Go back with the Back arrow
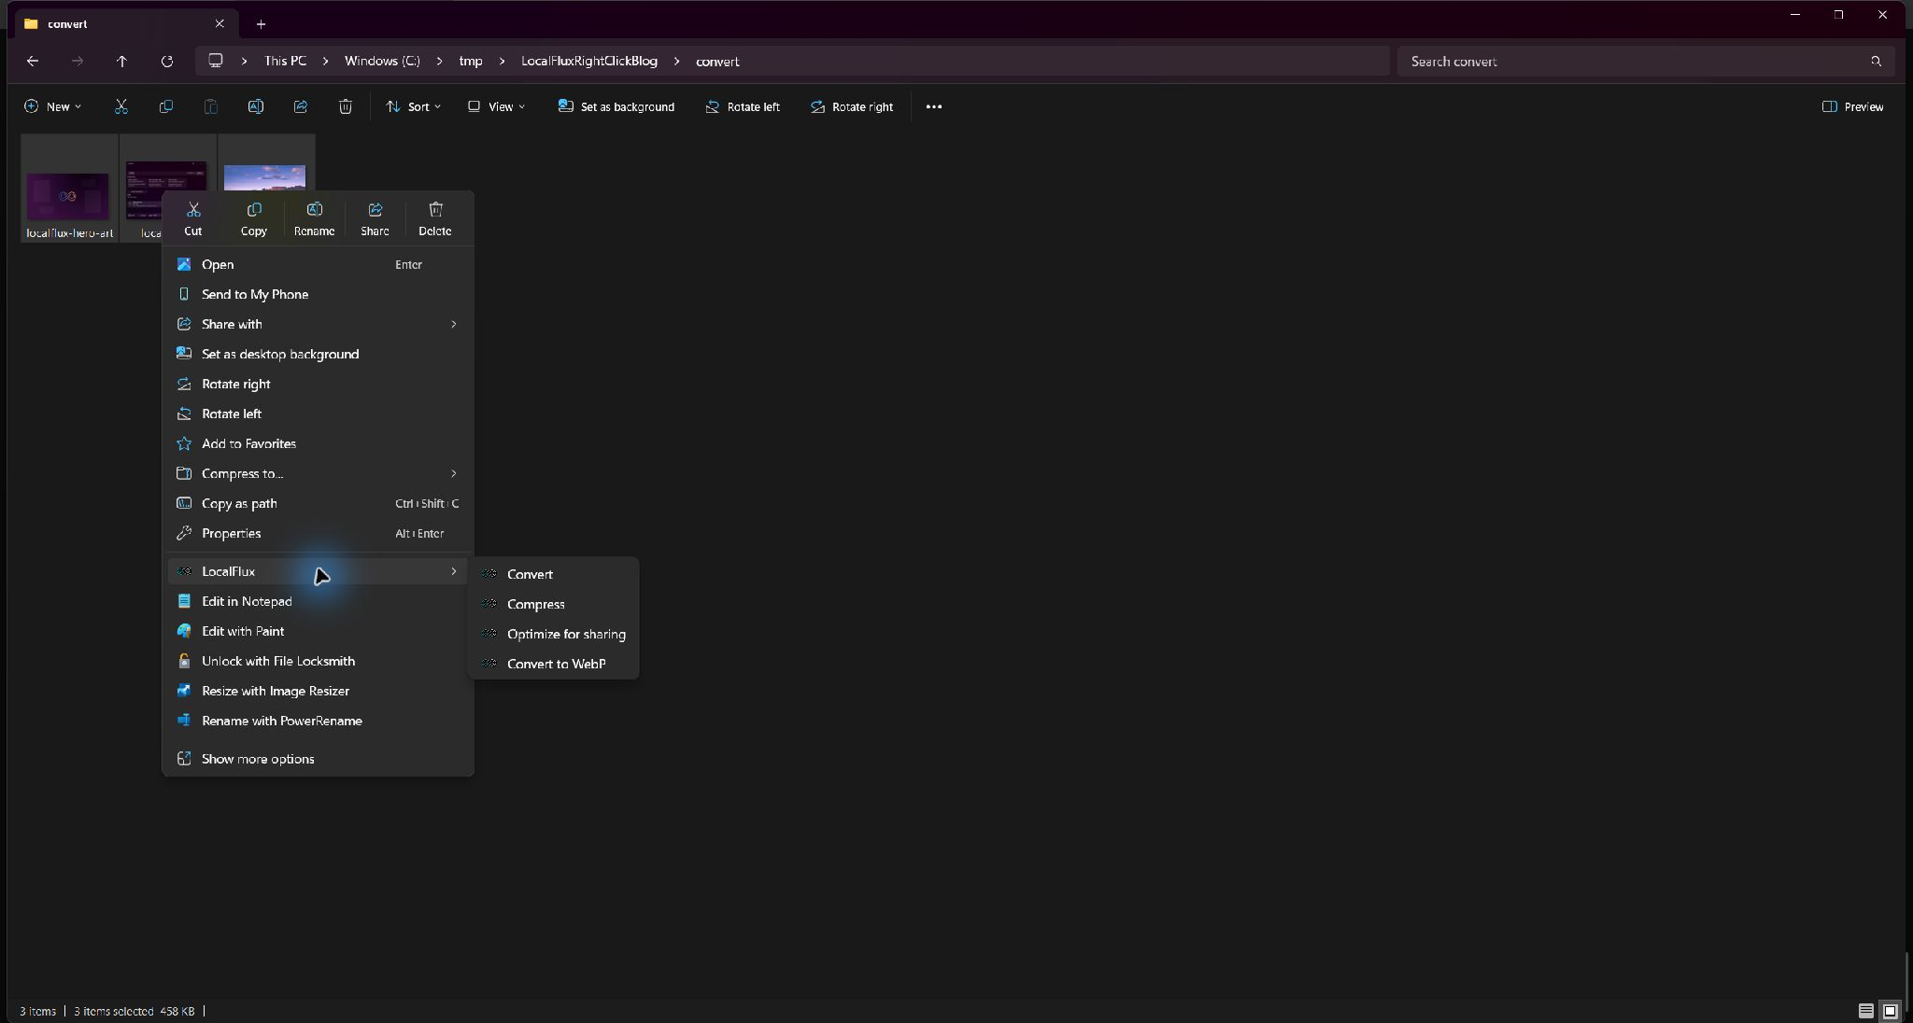1913x1023 pixels. [33, 61]
